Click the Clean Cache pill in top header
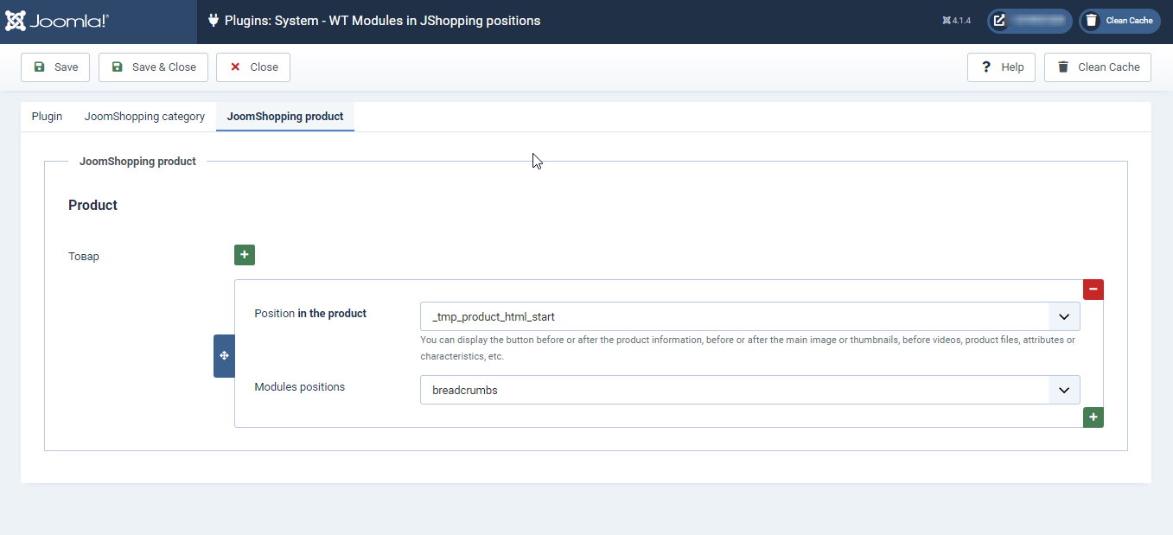 pyautogui.click(x=1119, y=21)
